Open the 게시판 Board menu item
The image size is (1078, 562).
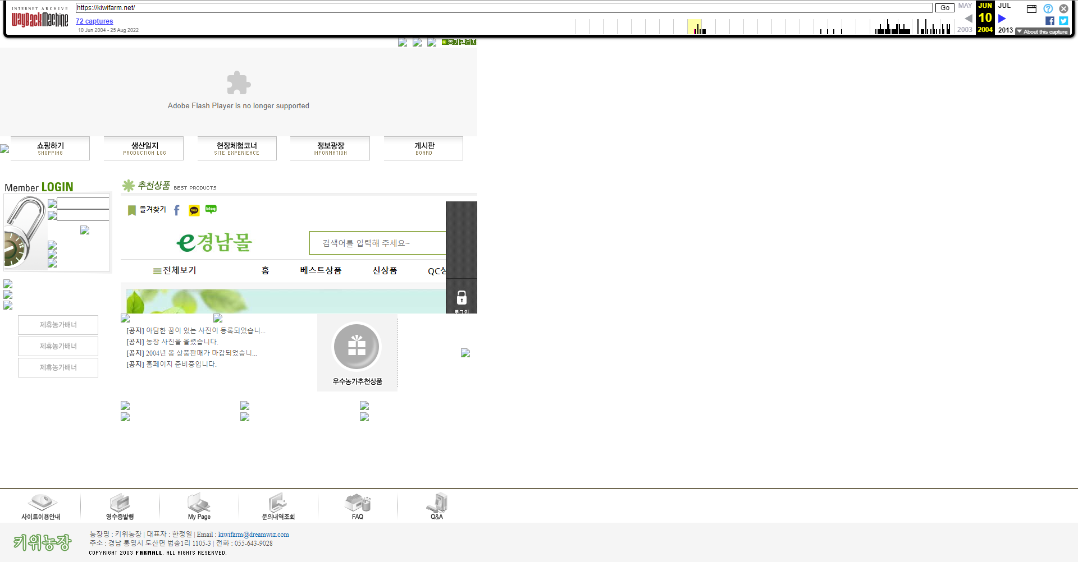424,148
